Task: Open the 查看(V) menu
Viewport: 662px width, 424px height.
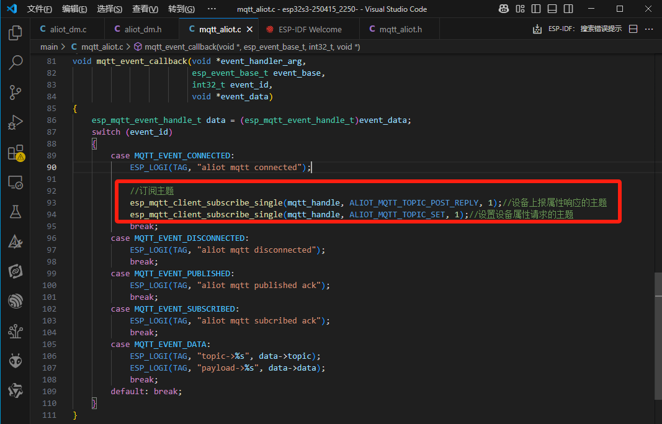Action: [145, 9]
